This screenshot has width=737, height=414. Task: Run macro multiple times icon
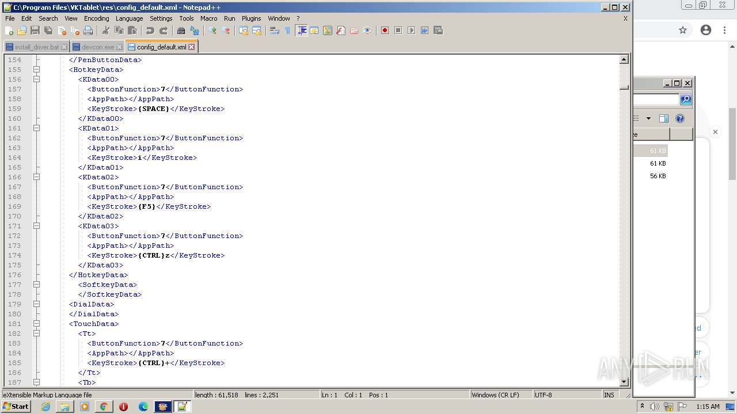(425, 30)
